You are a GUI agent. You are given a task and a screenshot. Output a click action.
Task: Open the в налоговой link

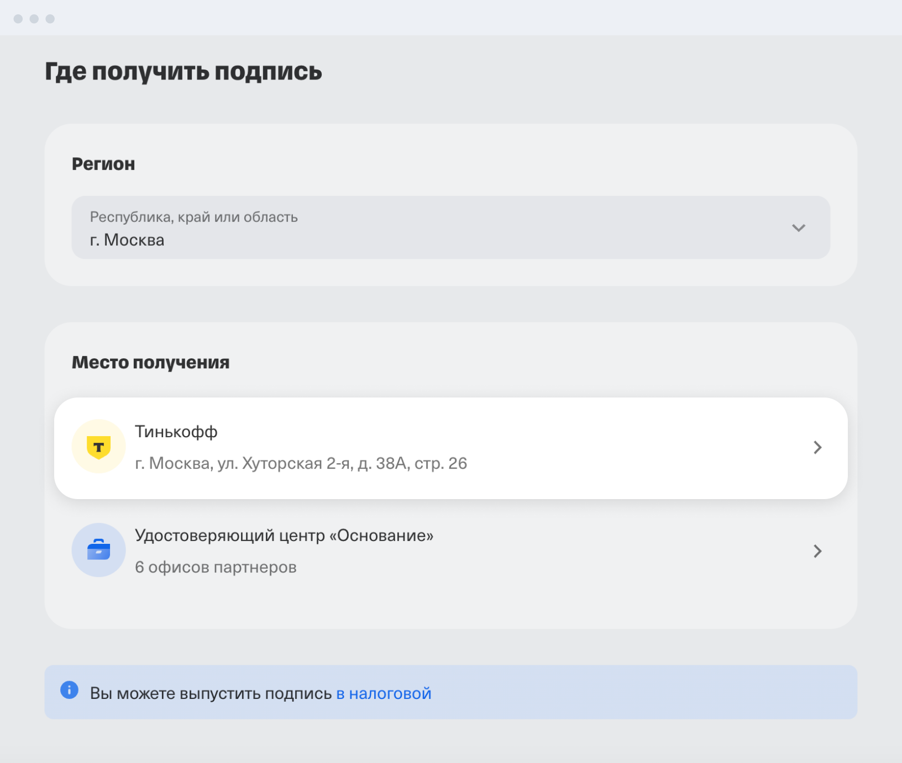384,693
